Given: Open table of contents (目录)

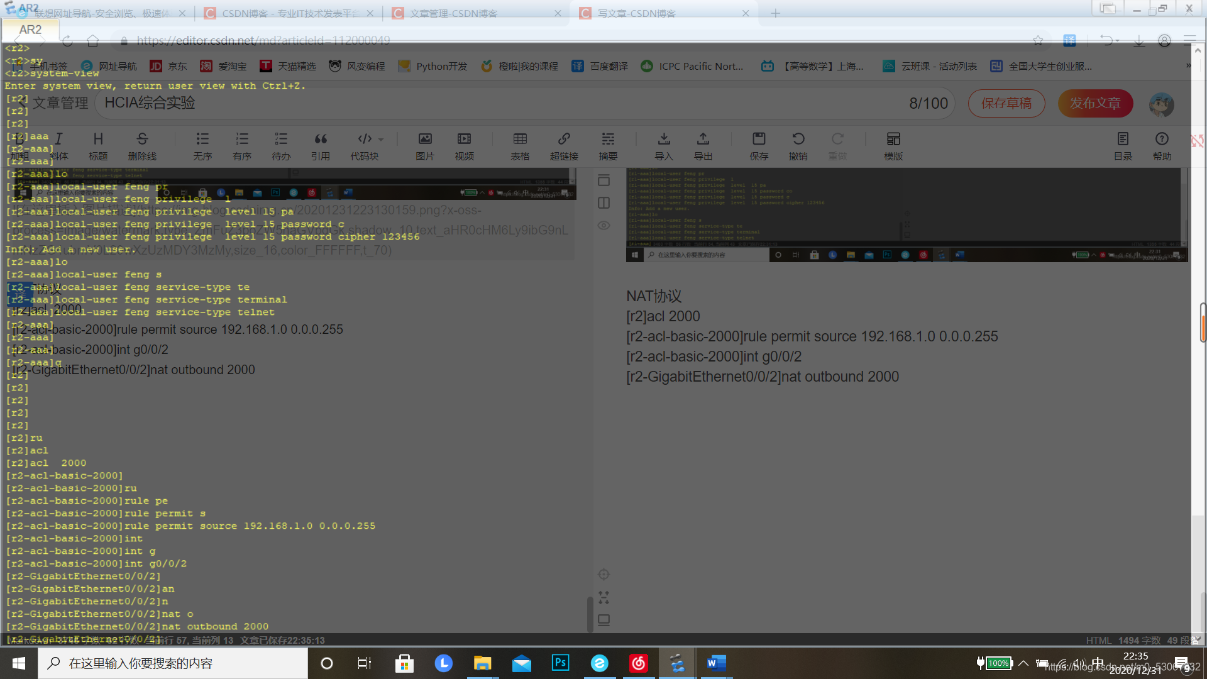Looking at the screenshot, I should coord(1123,146).
